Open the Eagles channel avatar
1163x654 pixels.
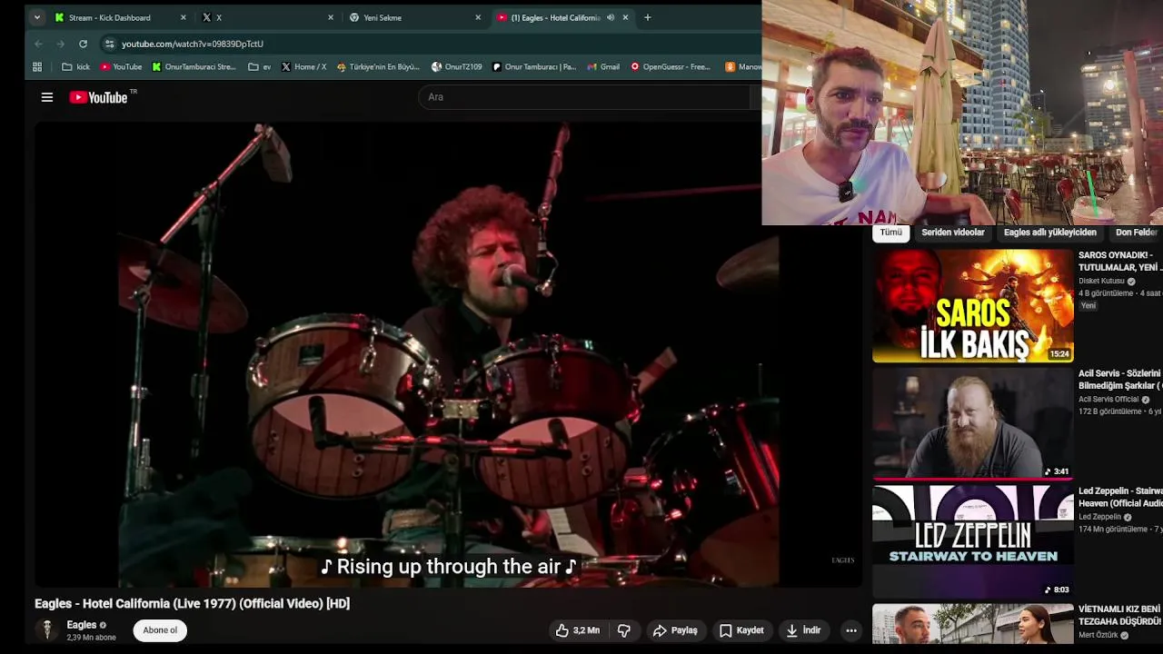pos(46,629)
